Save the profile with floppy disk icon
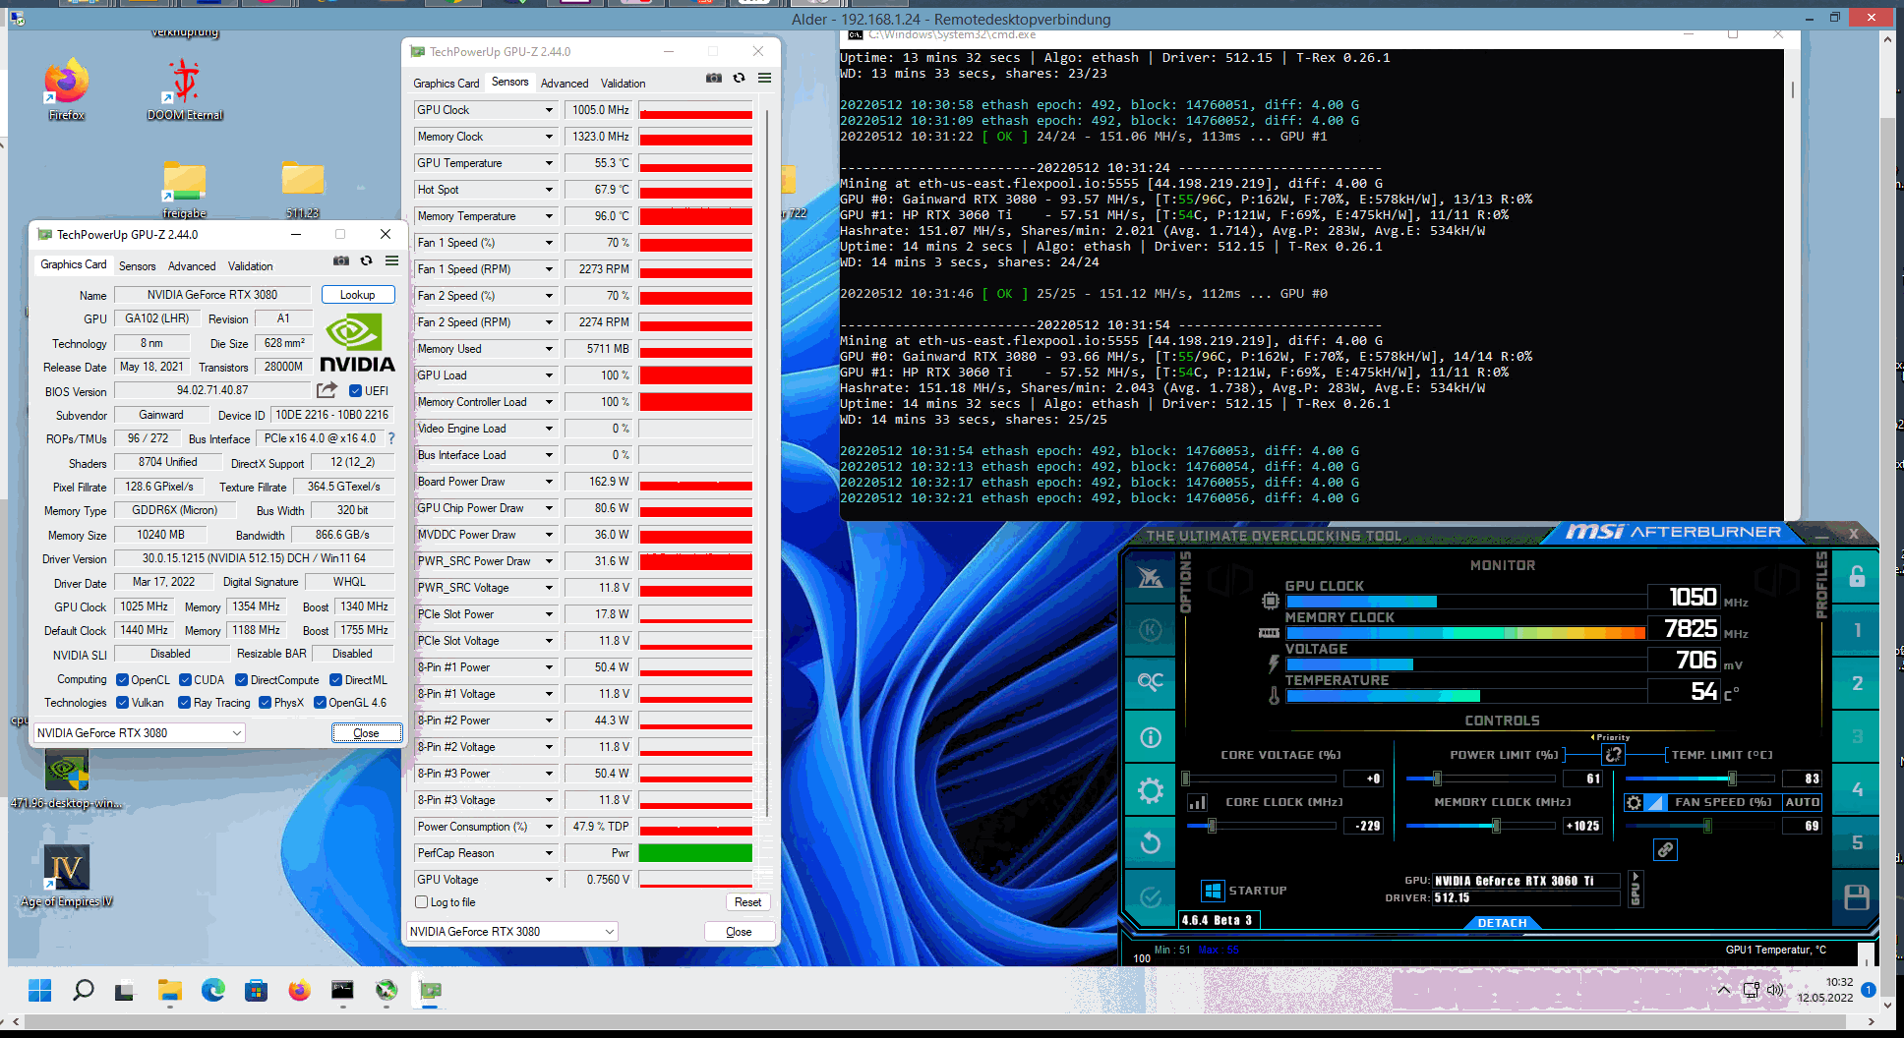The height and width of the screenshot is (1038, 1904). pos(1857,896)
